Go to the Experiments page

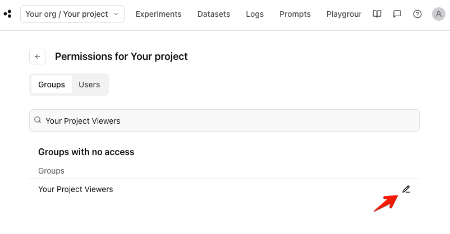coord(158,14)
